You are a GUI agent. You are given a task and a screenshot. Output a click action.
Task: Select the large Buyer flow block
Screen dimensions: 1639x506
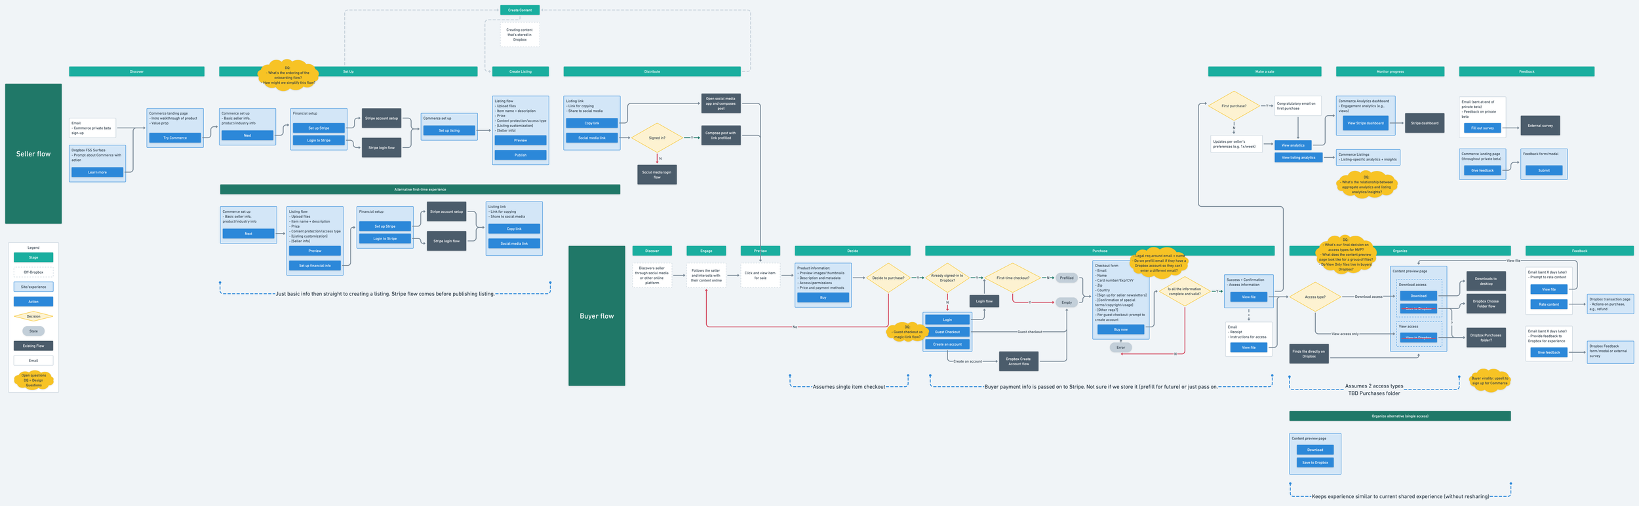pyautogui.click(x=597, y=316)
